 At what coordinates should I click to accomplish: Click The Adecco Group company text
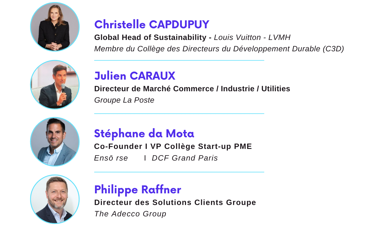click(130, 214)
